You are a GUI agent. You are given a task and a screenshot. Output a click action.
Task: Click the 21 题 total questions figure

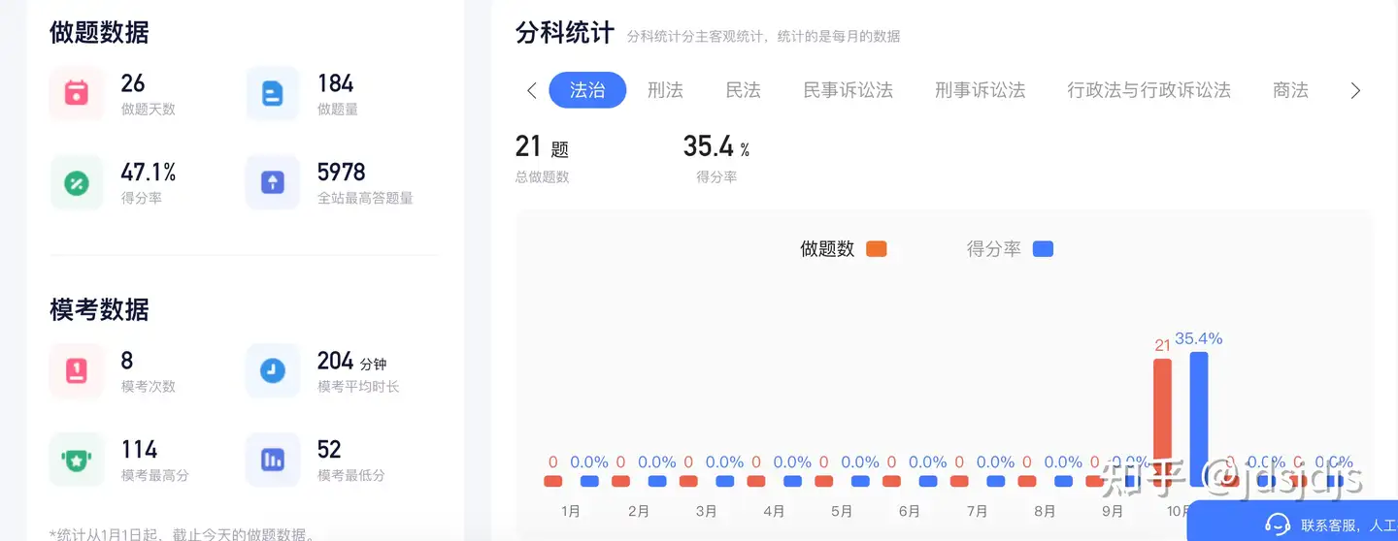[x=542, y=146]
